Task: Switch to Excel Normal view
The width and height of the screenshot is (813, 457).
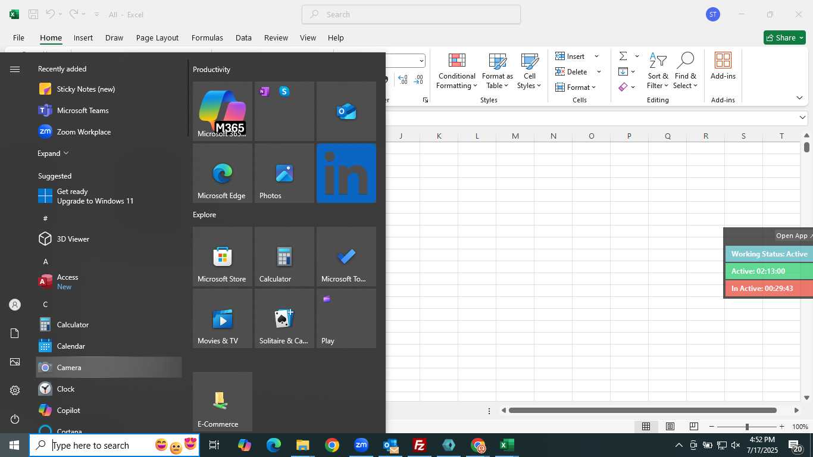Action: (x=646, y=426)
